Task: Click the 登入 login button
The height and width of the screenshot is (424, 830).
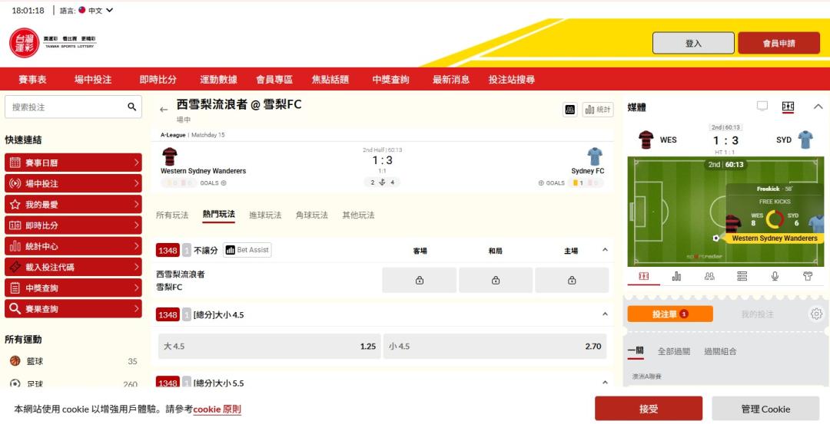Action: click(693, 43)
